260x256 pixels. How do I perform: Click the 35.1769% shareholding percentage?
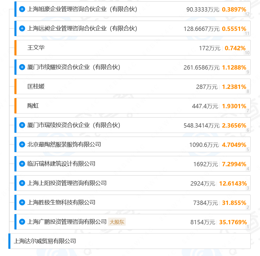pos(233,222)
